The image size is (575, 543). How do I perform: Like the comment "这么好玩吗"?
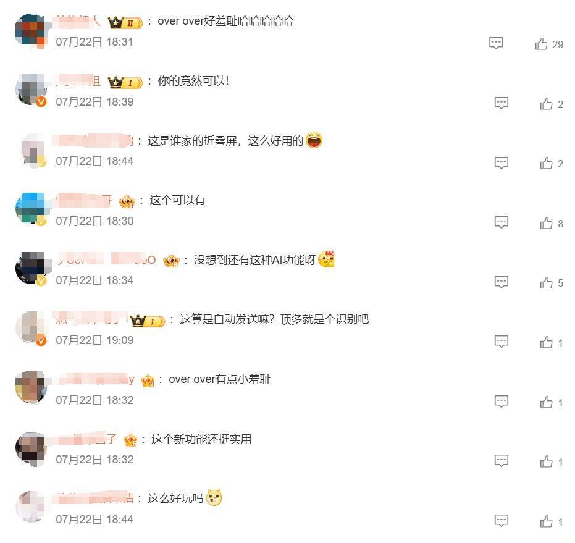point(546,521)
